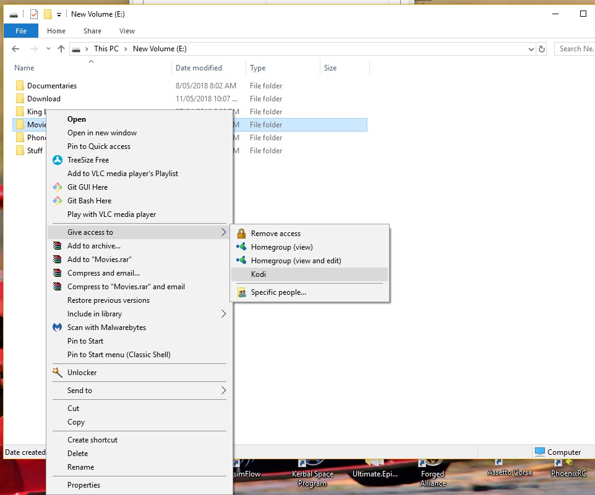Click the Git GUI Here icon
The width and height of the screenshot is (595, 495).
[x=57, y=187]
